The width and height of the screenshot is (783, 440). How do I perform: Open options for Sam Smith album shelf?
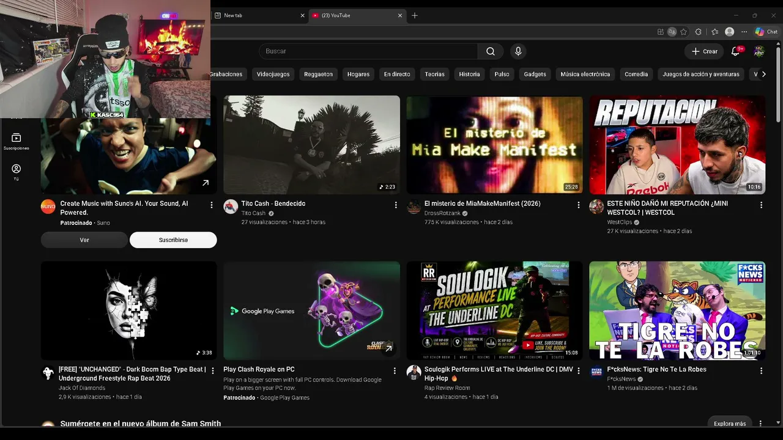(x=760, y=424)
